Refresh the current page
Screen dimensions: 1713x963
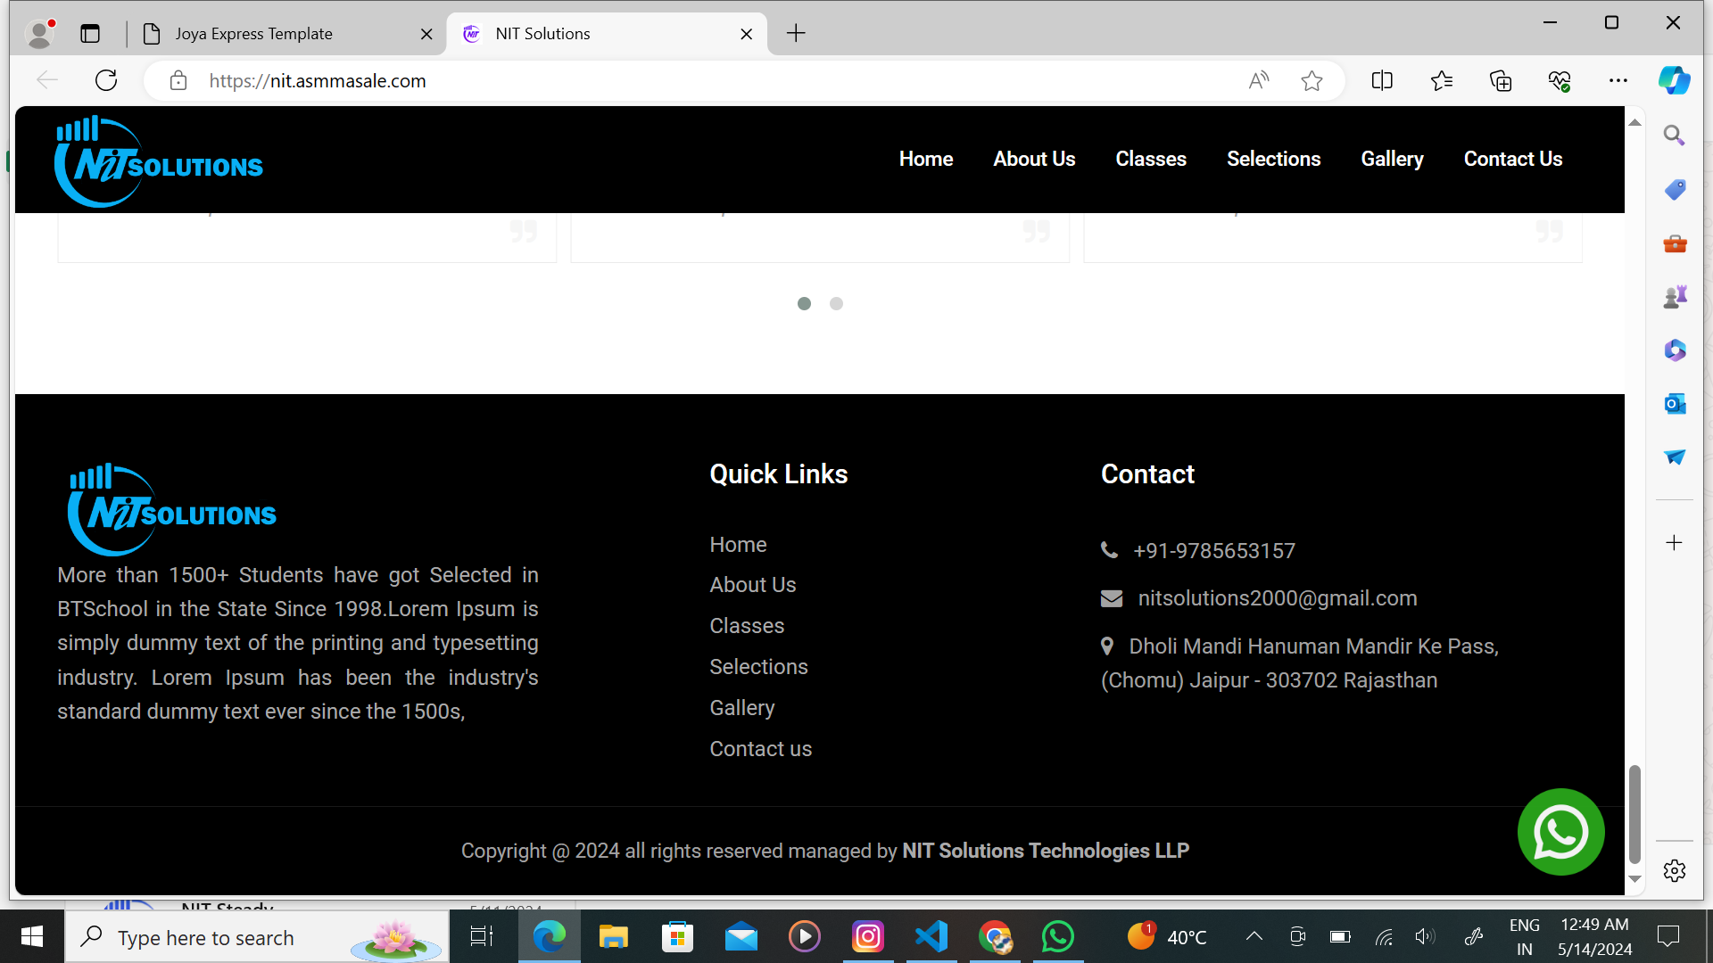tap(106, 81)
